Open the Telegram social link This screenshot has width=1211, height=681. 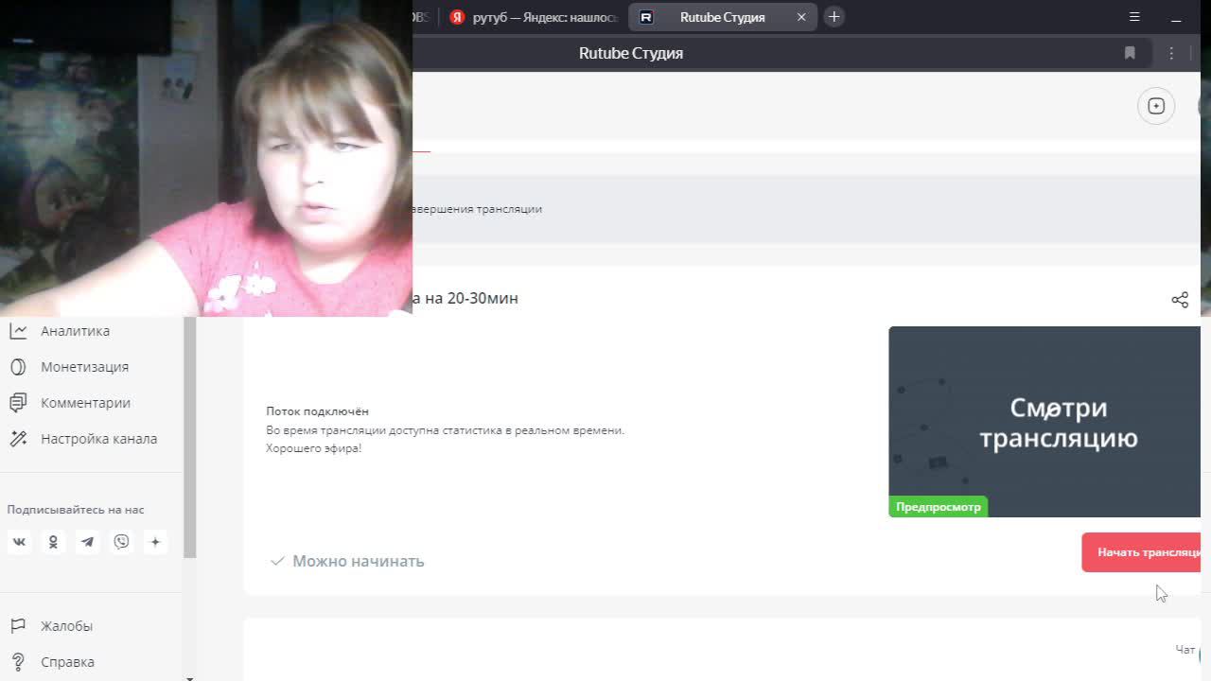coord(87,542)
